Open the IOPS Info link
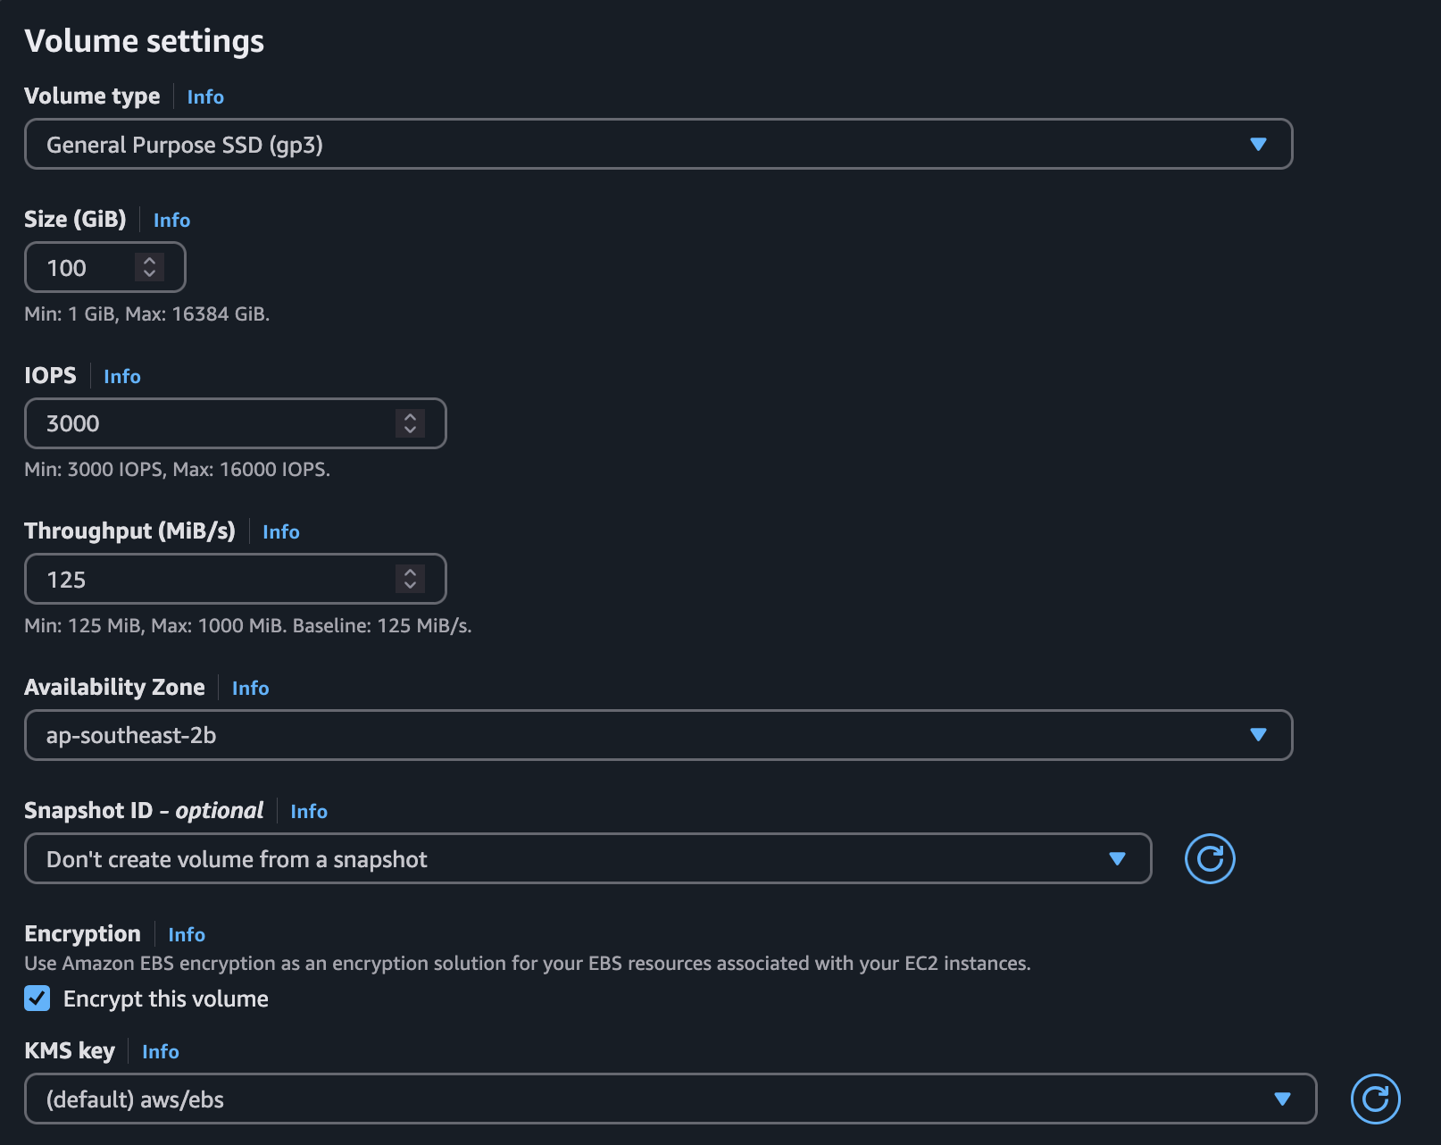The width and height of the screenshot is (1441, 1145). (122, 376)
